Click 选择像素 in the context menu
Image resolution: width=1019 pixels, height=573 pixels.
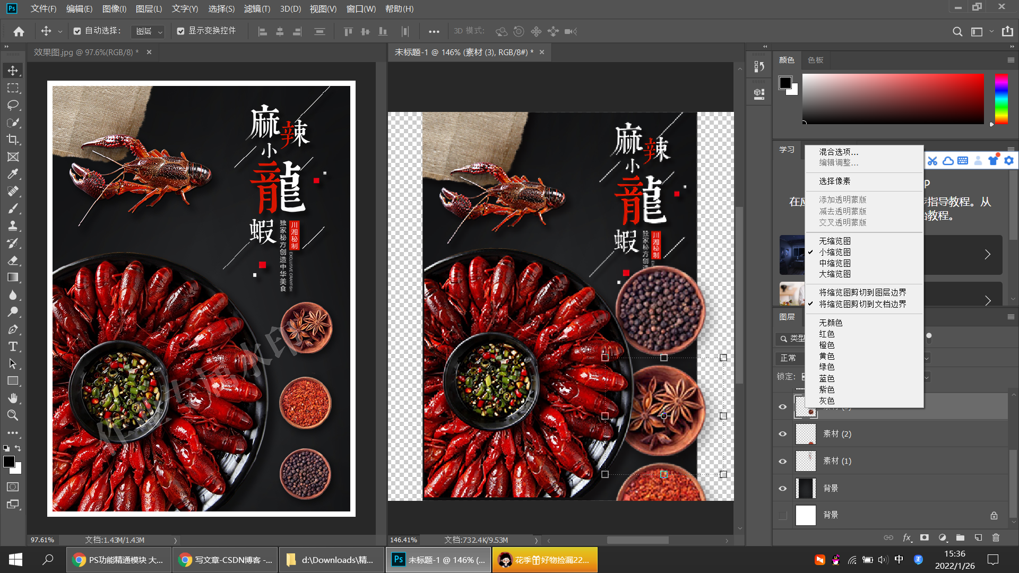(x=834, y=181)
